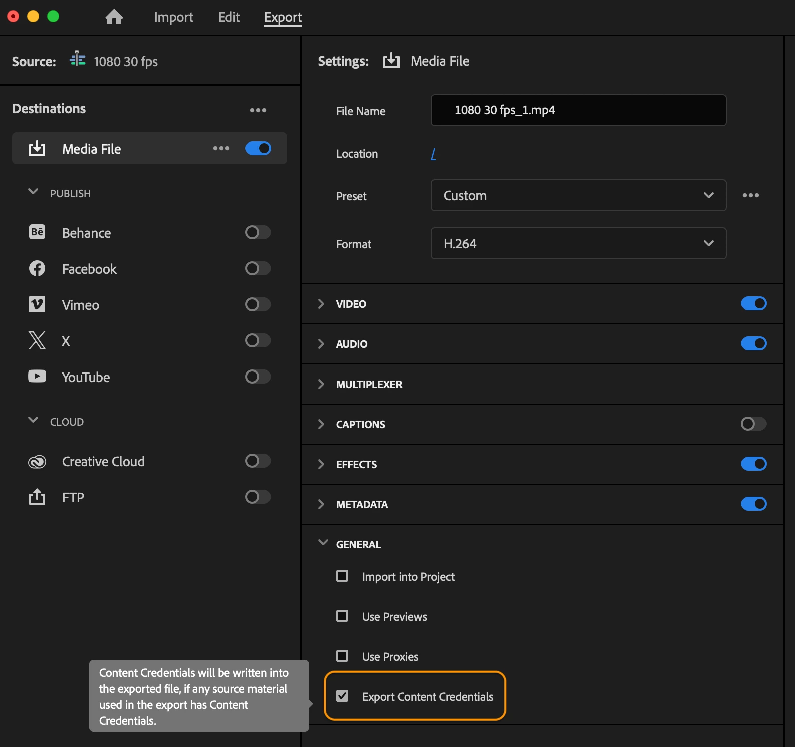Click the X logo icon

click(37, 340)
